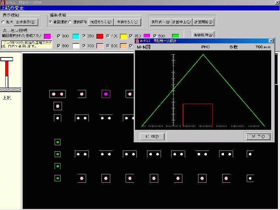The height and width of the screenshot is (210, 280).
Task: Click the topmost green pile footing
Action: tap(58, 142)
